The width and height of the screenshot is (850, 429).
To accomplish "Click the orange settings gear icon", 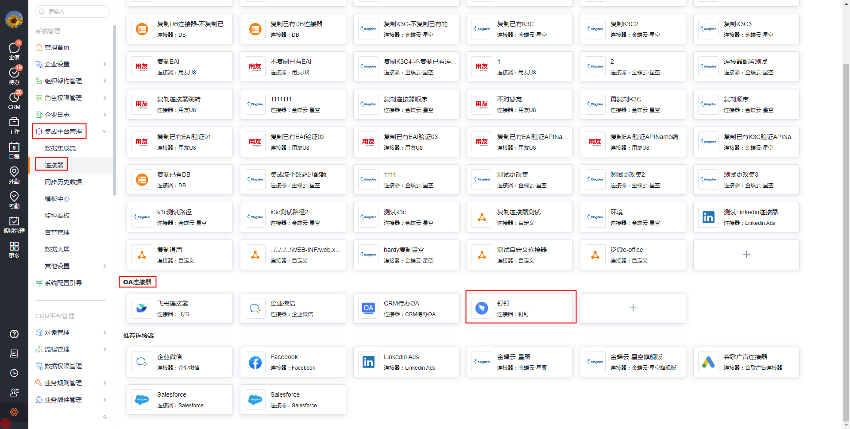I will [14, 412].
